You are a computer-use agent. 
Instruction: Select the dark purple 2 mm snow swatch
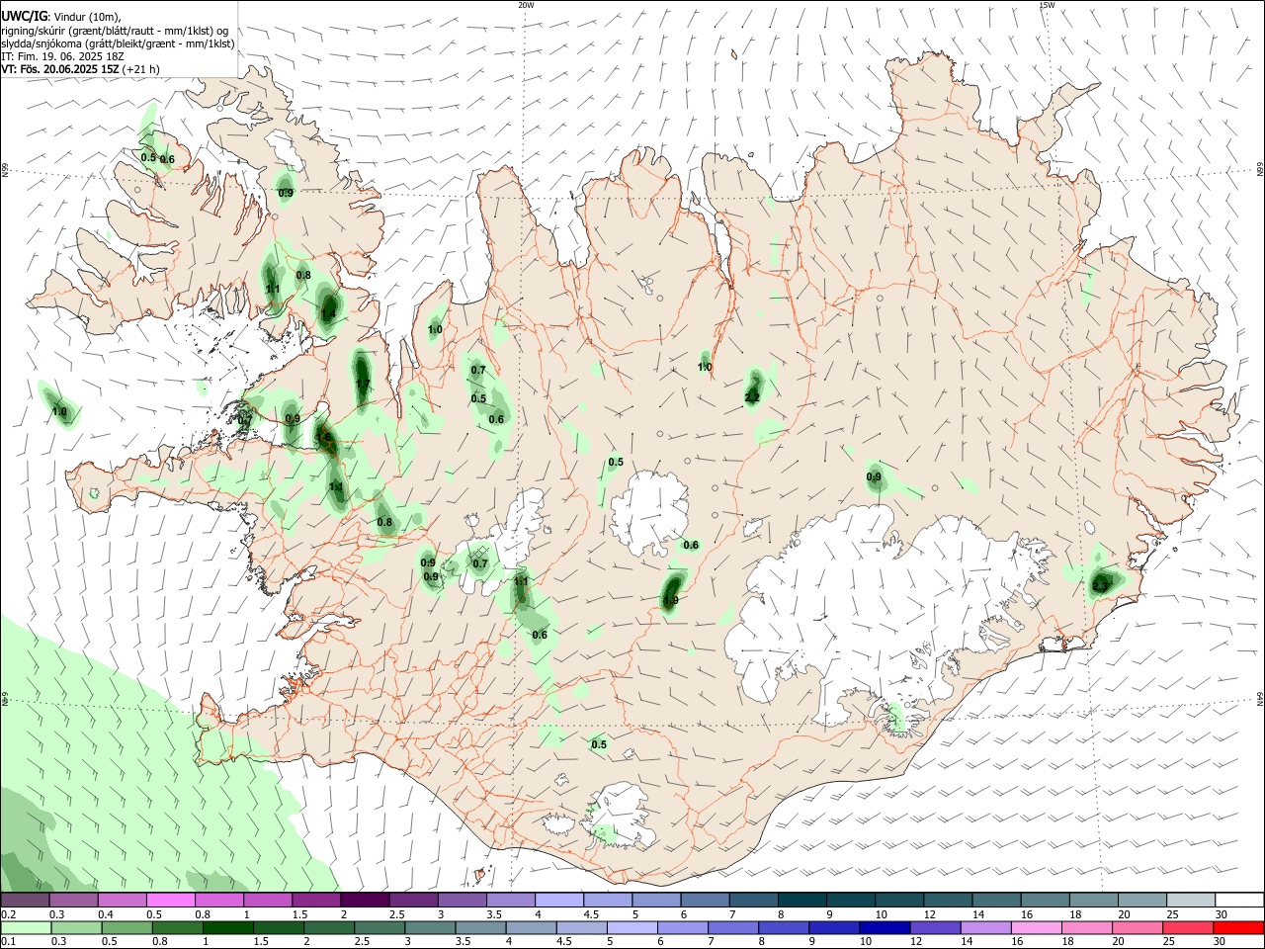pos(365,900)
